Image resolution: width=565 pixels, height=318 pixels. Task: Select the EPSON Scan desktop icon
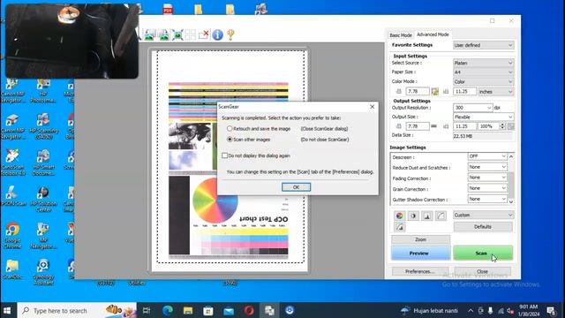tap(12, 196)
